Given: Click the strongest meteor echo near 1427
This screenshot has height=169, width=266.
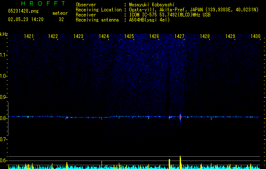Looking at the screenshot, I should 180,117.
